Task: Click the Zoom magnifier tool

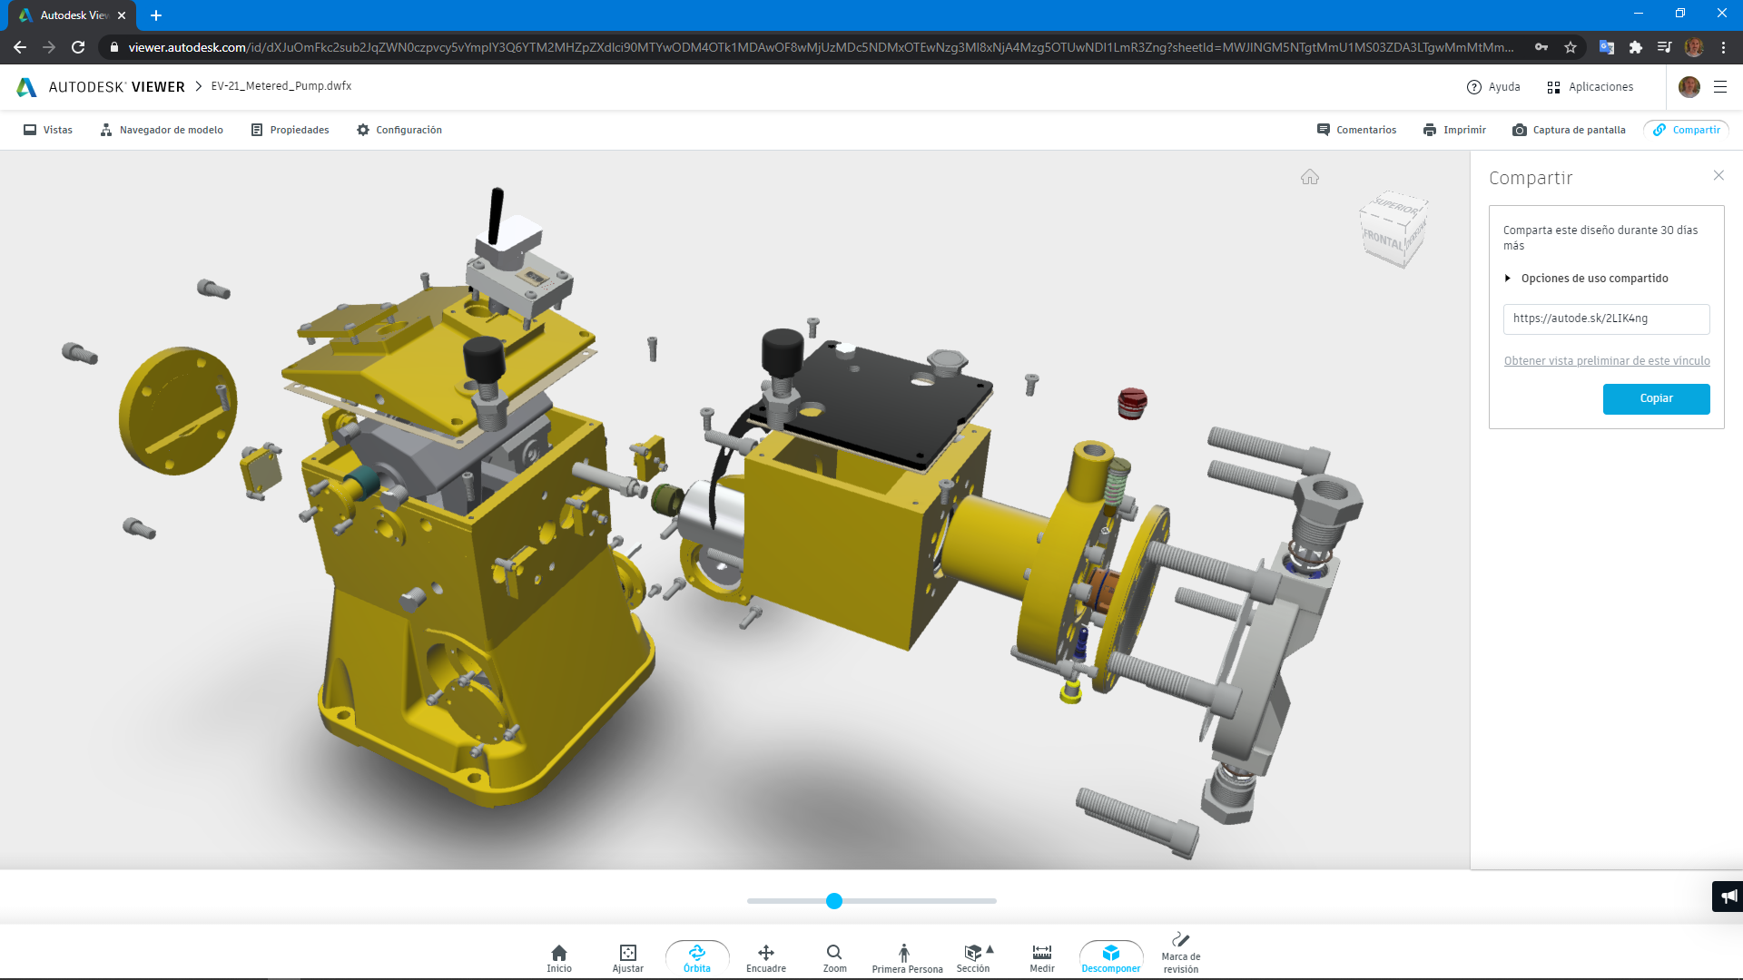Action: [x=834, y=956]
